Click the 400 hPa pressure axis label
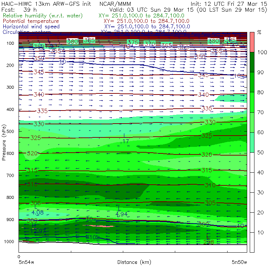 10,109
